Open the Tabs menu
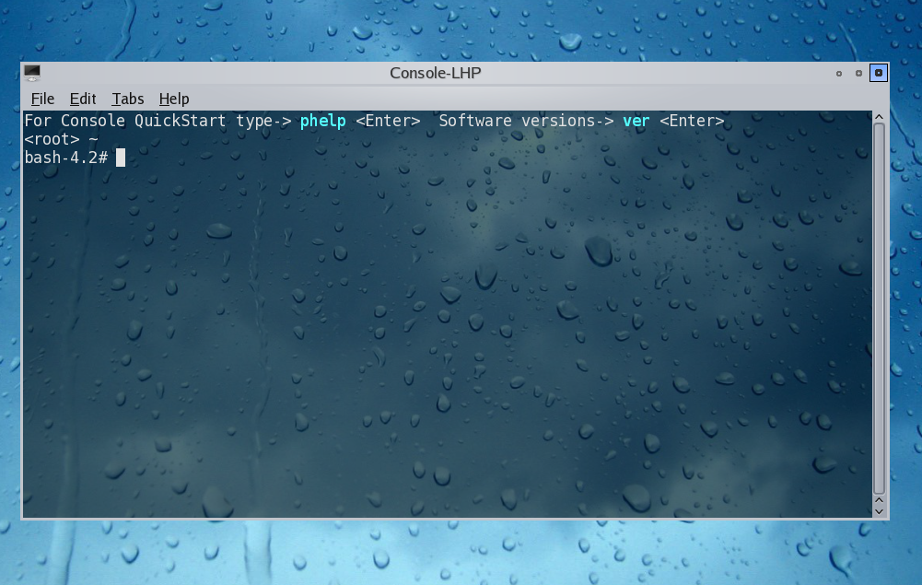 tap(128, 99)
